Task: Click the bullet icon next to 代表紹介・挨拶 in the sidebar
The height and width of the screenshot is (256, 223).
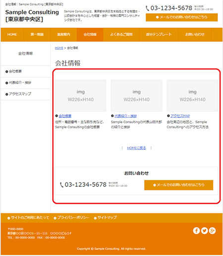Action: [x=6, y=83]
